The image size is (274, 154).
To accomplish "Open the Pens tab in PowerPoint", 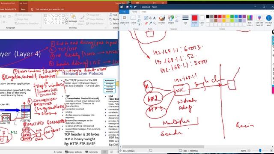I will click(23, 9).
